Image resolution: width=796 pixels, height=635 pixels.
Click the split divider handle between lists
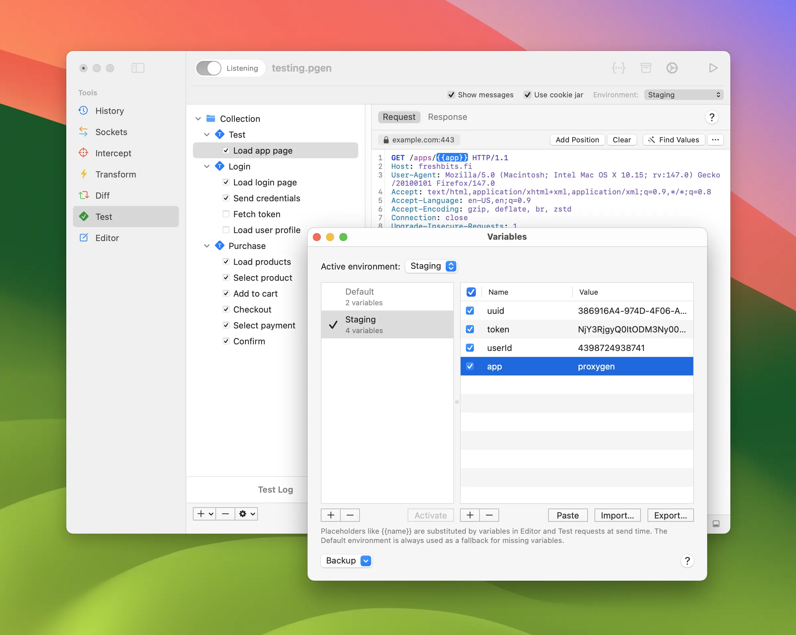[457, 402]
